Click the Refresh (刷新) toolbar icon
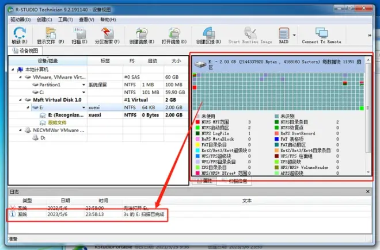Image resolution: width=380 pixels, height=250 pixels. [x=20, y=33]
